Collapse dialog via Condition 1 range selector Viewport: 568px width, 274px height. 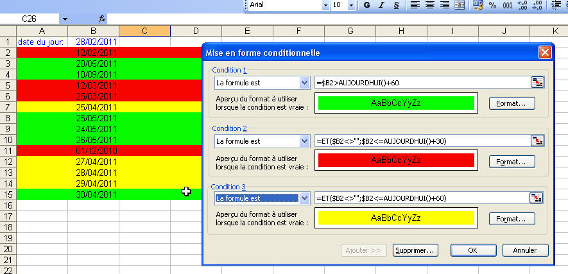tap(537, 83)
